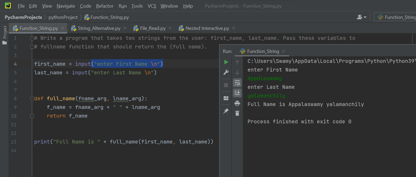
Task: Click 'last_name' variable on line 5
Action: click(48, 73)
